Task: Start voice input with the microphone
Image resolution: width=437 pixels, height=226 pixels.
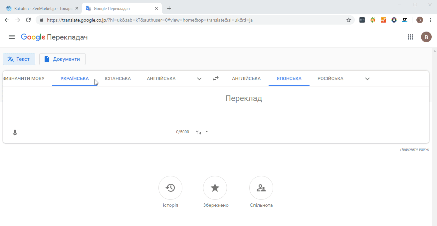Action: coord(15,133)
